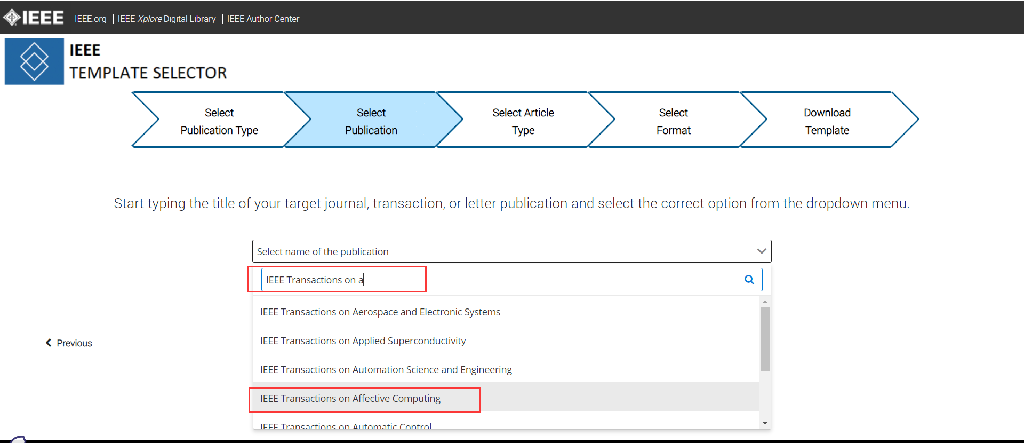This screenshot has height=443, width=1024.
Task: Select IEEE Transactions on Aerospace and Electronic Systems
Action: click(506, 312)
